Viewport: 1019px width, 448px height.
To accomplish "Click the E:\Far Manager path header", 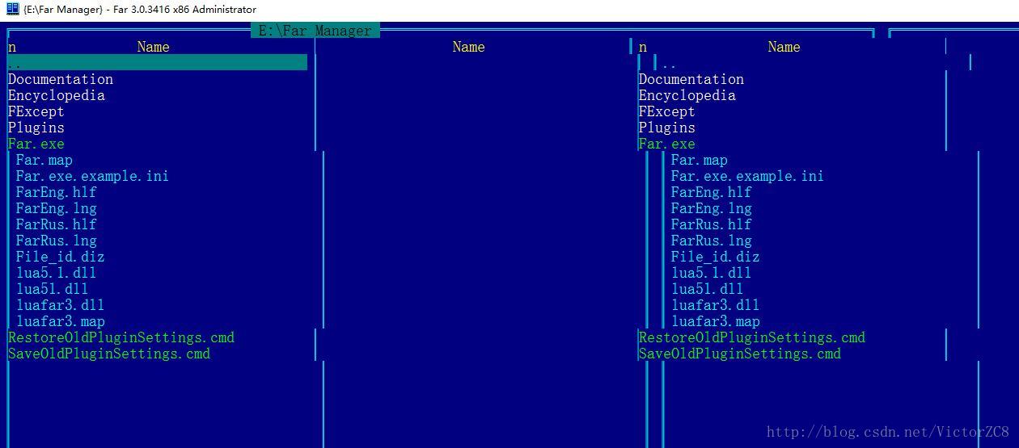I will pyautogui.click(x=315, y=31).
